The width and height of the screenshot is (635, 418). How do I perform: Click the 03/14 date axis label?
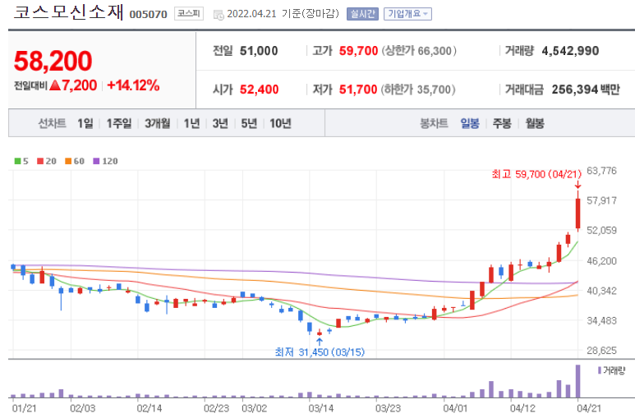coord(321,408)
